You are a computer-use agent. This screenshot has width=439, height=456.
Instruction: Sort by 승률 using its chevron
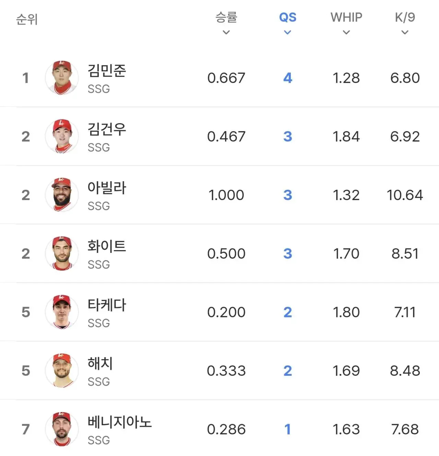(x=226, y=32)
